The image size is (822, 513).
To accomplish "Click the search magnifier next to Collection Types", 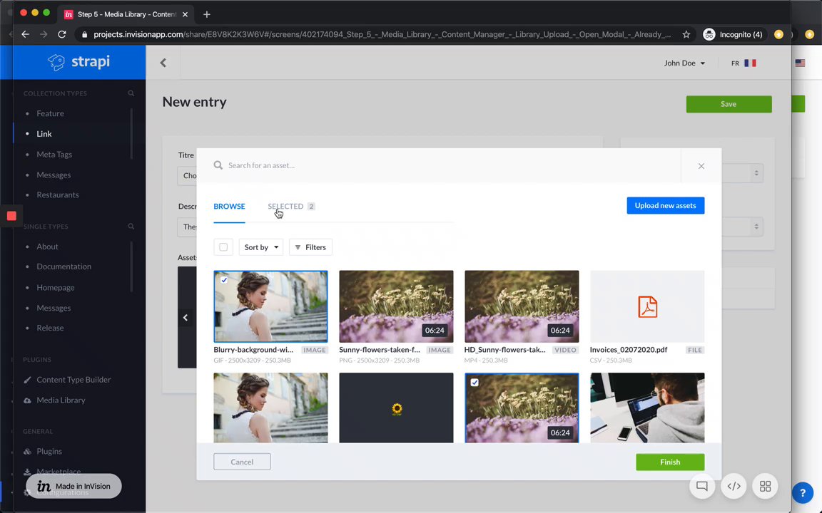I will pos(131,93).
